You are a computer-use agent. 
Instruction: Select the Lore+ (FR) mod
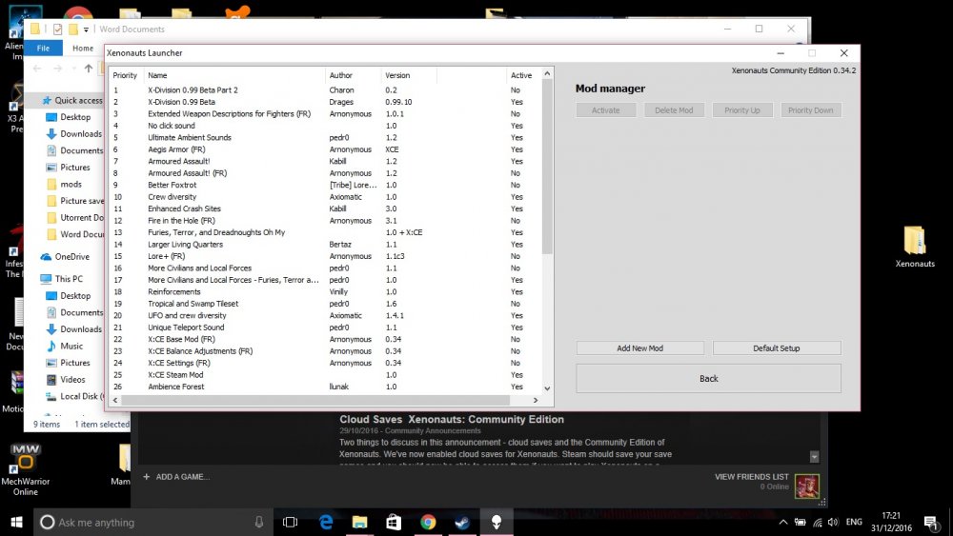325,256
